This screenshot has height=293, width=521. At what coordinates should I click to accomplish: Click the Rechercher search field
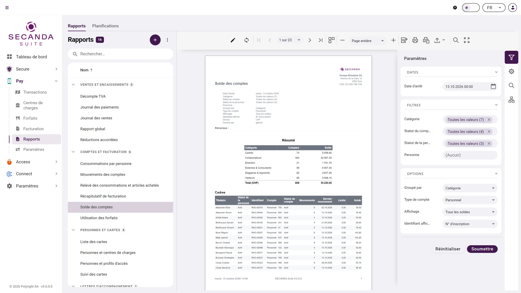[120, 54]
